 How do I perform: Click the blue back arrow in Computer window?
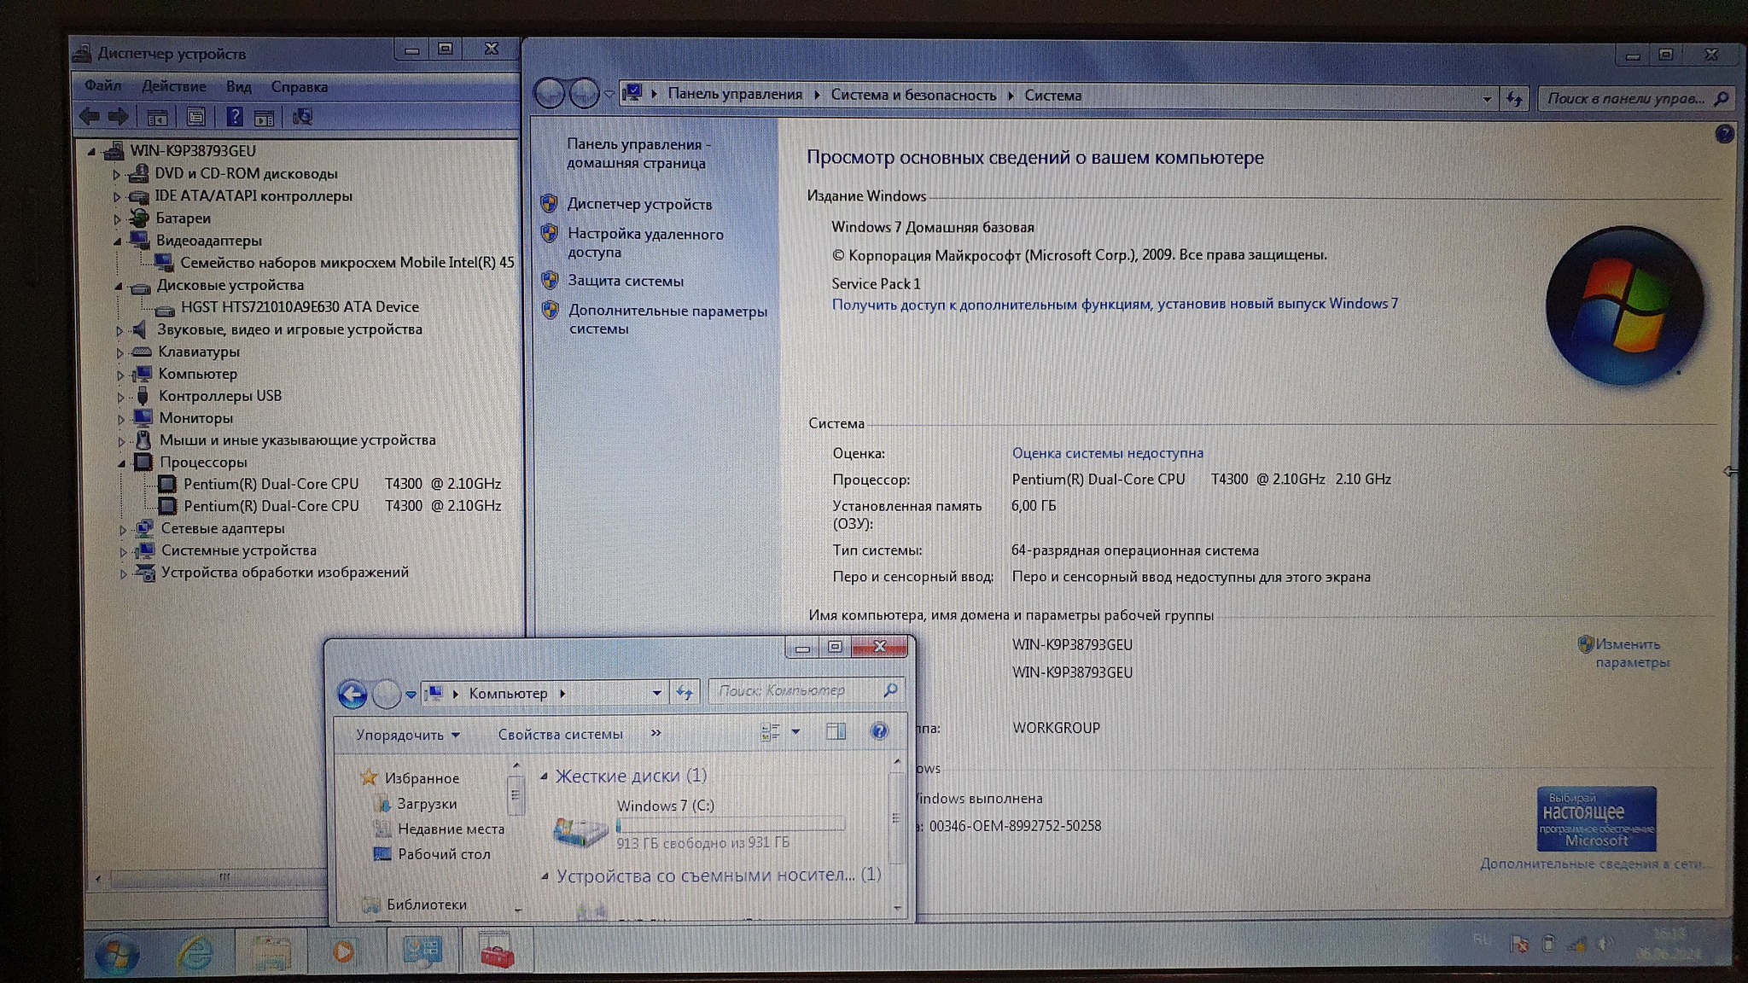point(353,695)
